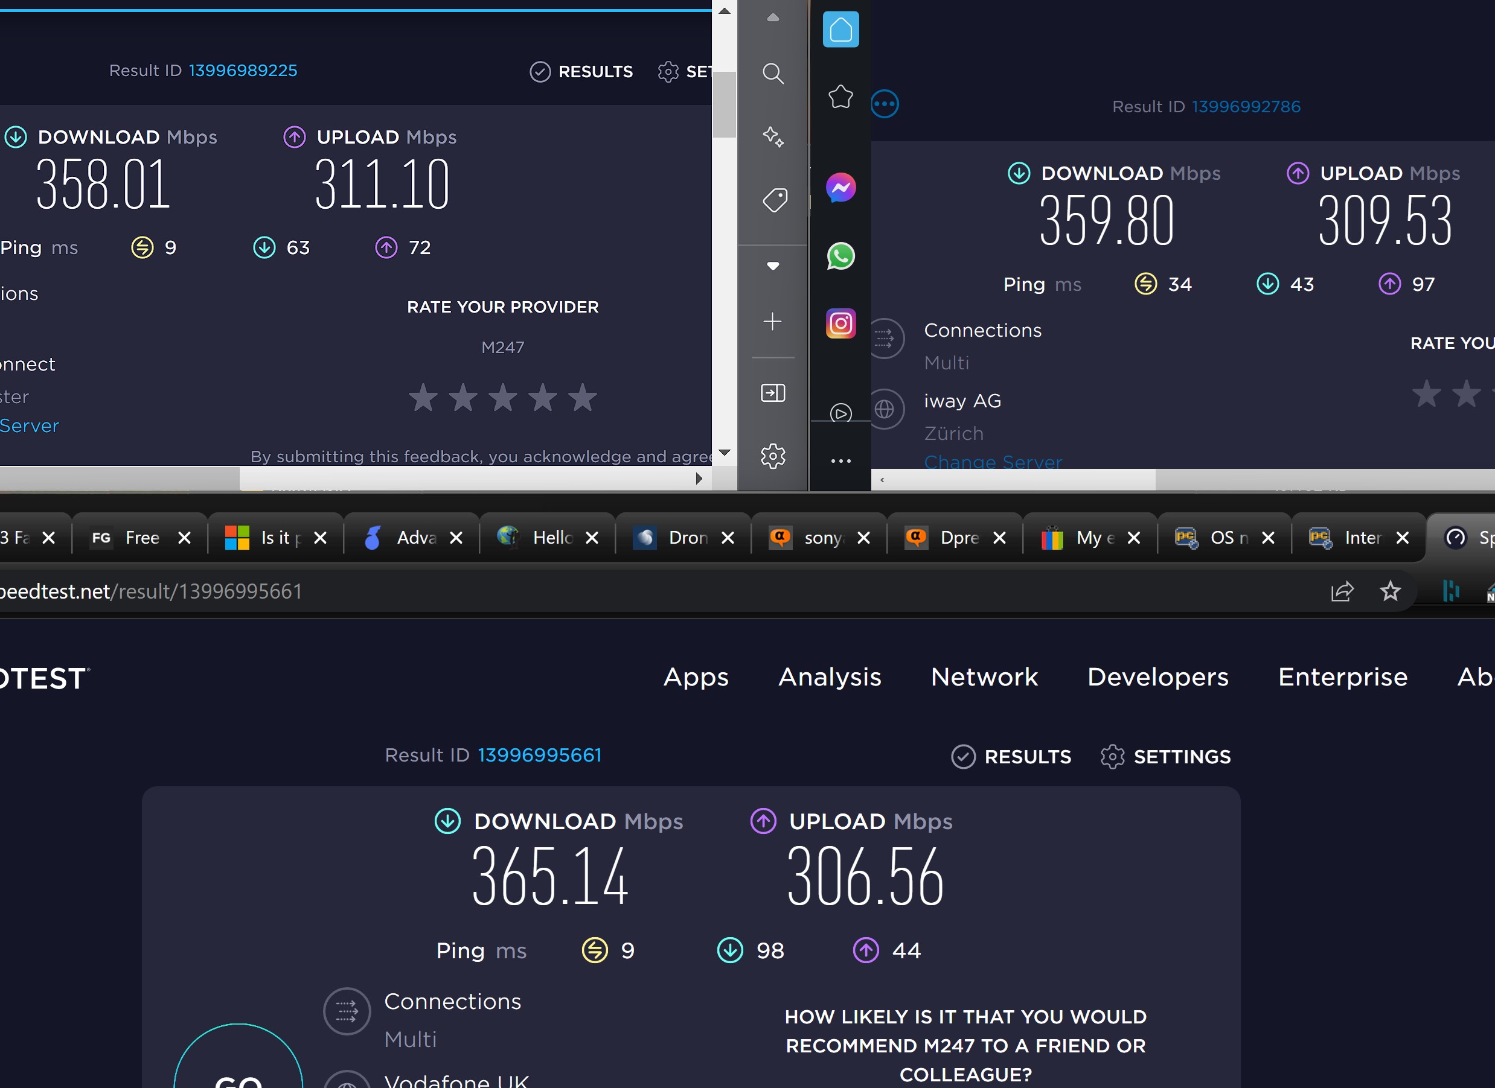The width and height of the screenshot is (1495, 1088).
Task: Click the scroll-down arrow of the top-left window scrollbar
Action: point(724,453)
